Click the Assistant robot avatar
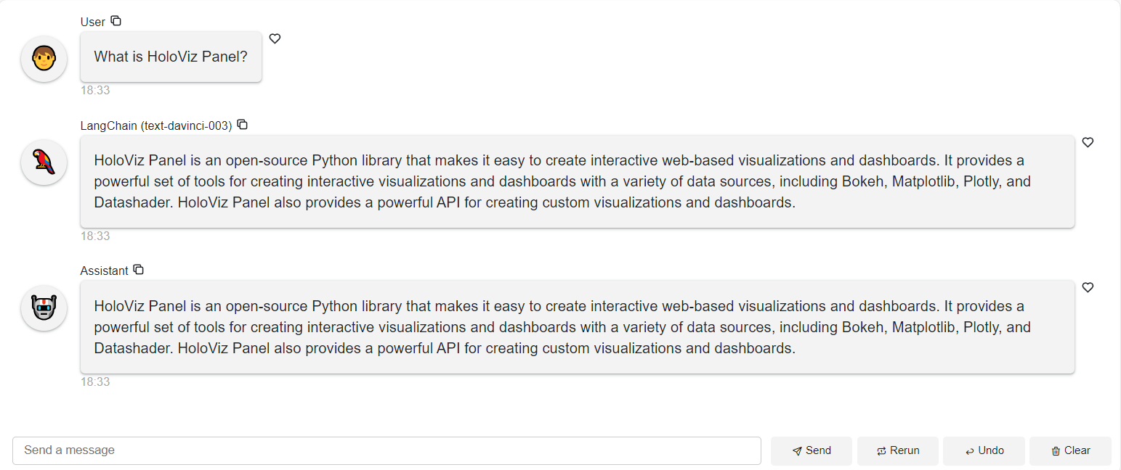This screenshot has width=1121, height=470. (44, 308)
